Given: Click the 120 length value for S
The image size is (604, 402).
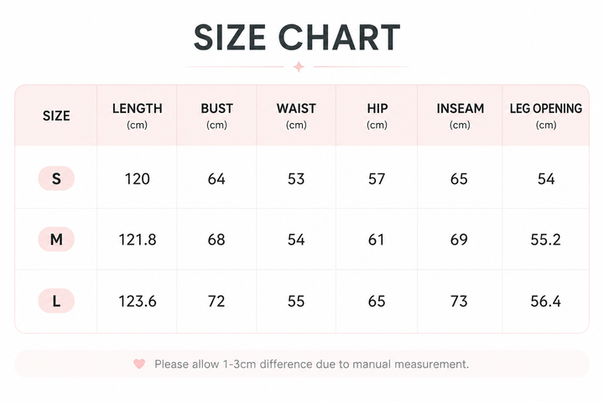Looking at the screenshot, I should [137, 179].
